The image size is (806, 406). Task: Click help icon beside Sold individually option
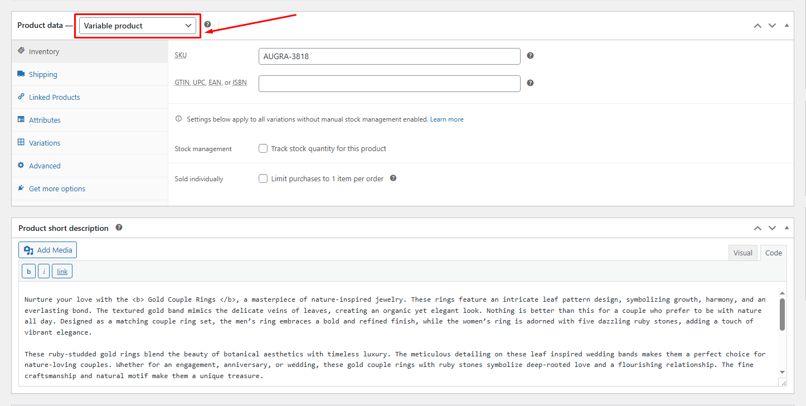pos(393,178)
